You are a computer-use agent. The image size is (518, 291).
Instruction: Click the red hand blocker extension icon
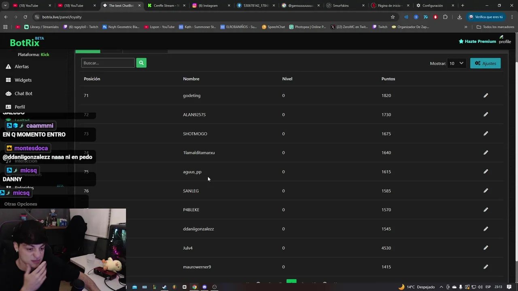click(x=435, y=17)
